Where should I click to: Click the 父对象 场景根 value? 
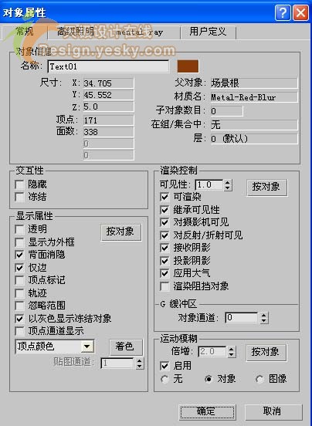[254, 83]
